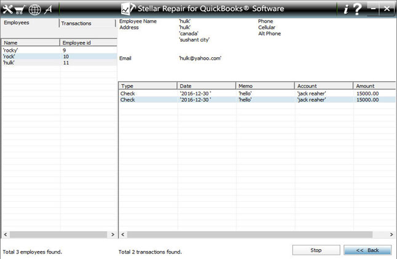The image size is (397, 259).
Task: Click the first row's '2016-12-30' date
Action: [195, 94]
